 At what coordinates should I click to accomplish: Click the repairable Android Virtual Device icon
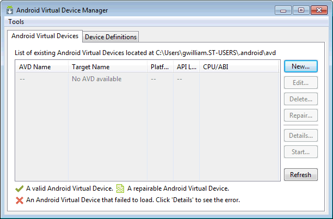120,188
